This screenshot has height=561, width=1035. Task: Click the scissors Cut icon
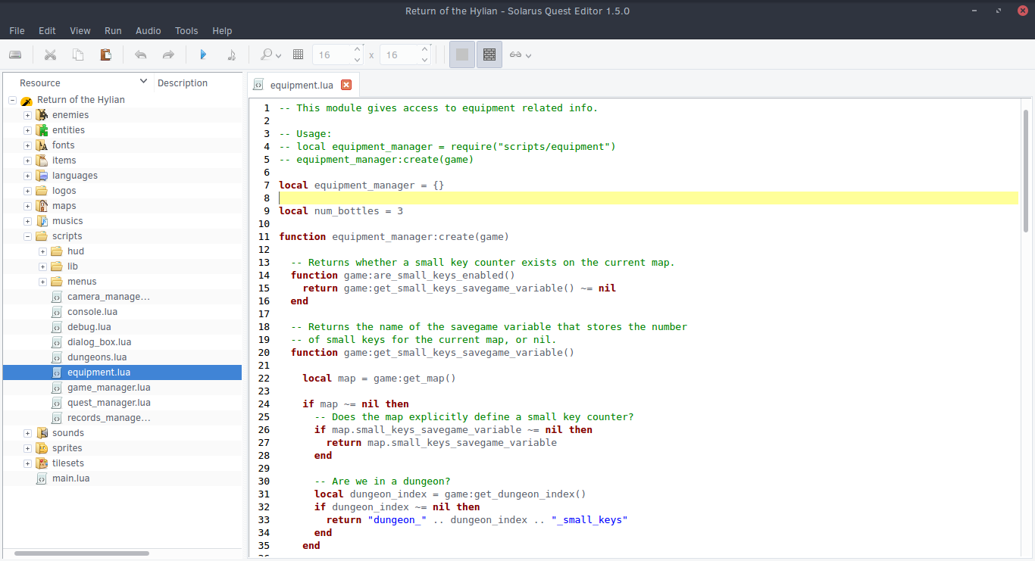tap(50, 55)
